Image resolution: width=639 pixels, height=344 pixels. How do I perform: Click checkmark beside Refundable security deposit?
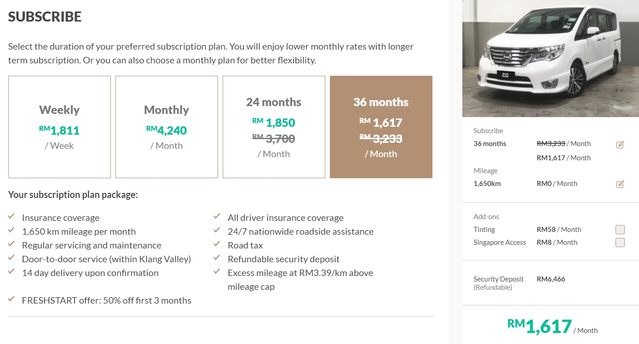[x=217, y=258]
